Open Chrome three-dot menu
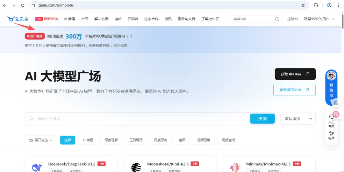The width and height of the screenshot is (344, 172). [x=338, y=5]
